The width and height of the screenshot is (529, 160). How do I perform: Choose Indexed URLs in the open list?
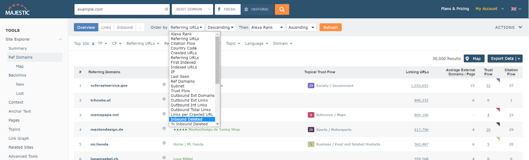tap(192, 67)
